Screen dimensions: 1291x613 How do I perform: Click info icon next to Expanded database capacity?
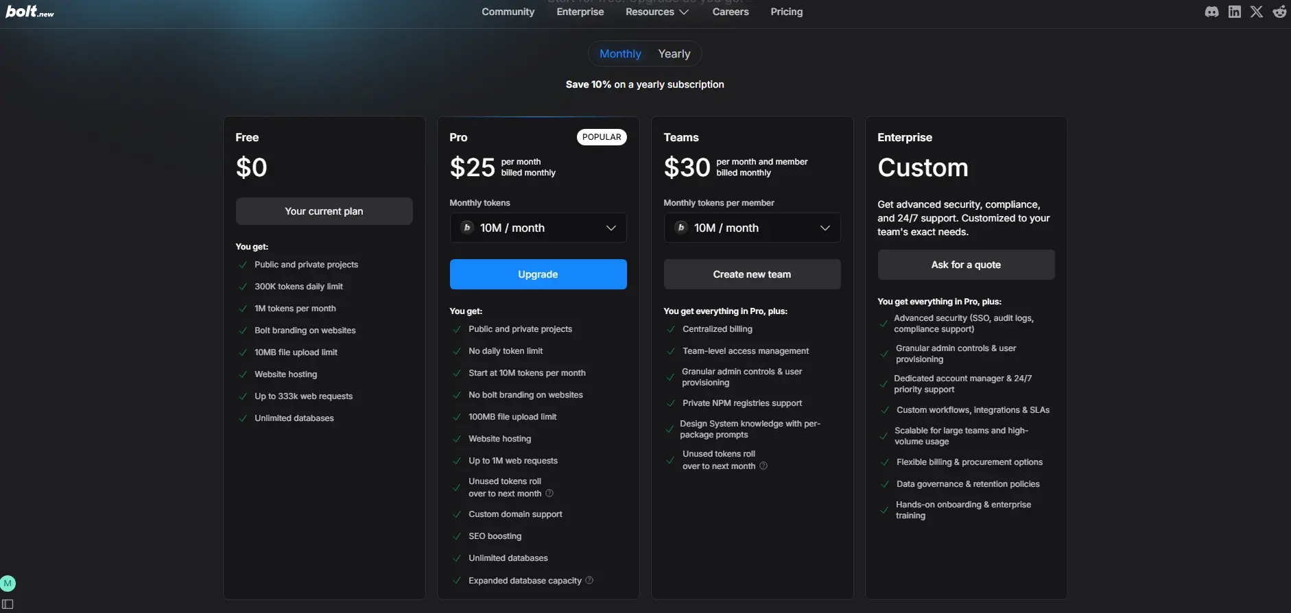(x=589, y=580)
